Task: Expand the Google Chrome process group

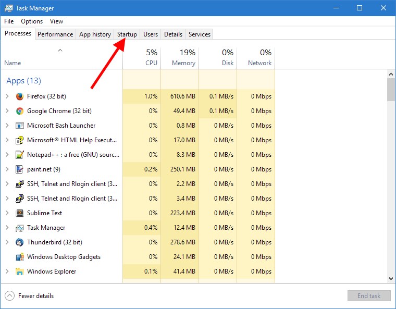Action: 7,111
